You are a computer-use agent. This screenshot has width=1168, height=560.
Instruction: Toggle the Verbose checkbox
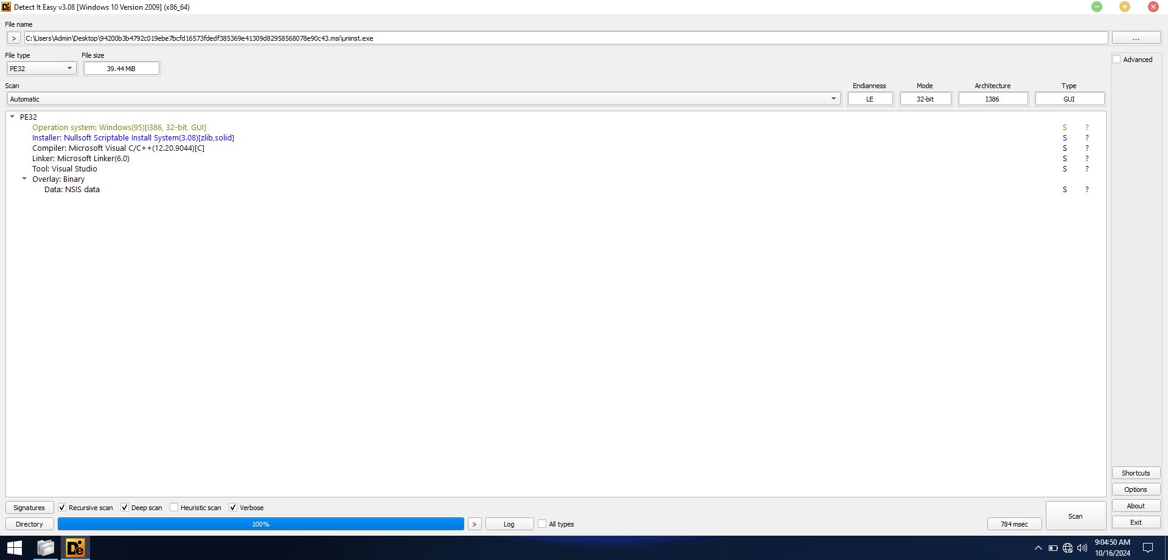(x=233, y=508)
